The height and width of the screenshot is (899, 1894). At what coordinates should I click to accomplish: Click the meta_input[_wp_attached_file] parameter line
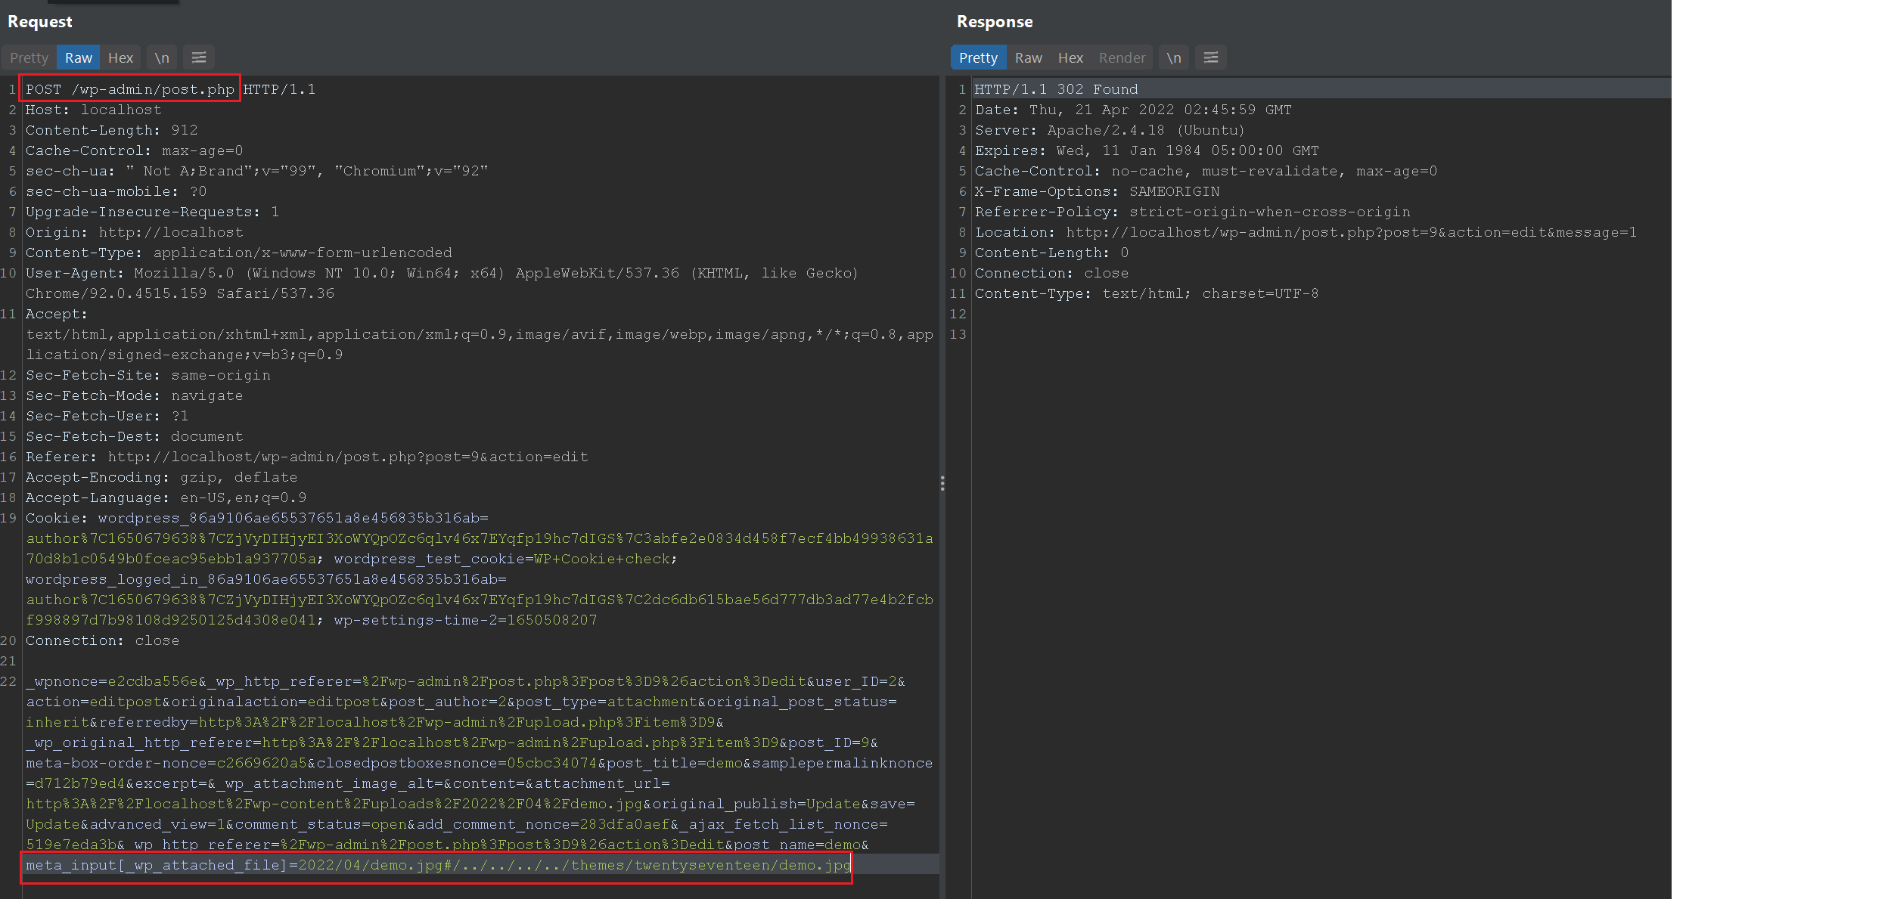tap(438, 865)
